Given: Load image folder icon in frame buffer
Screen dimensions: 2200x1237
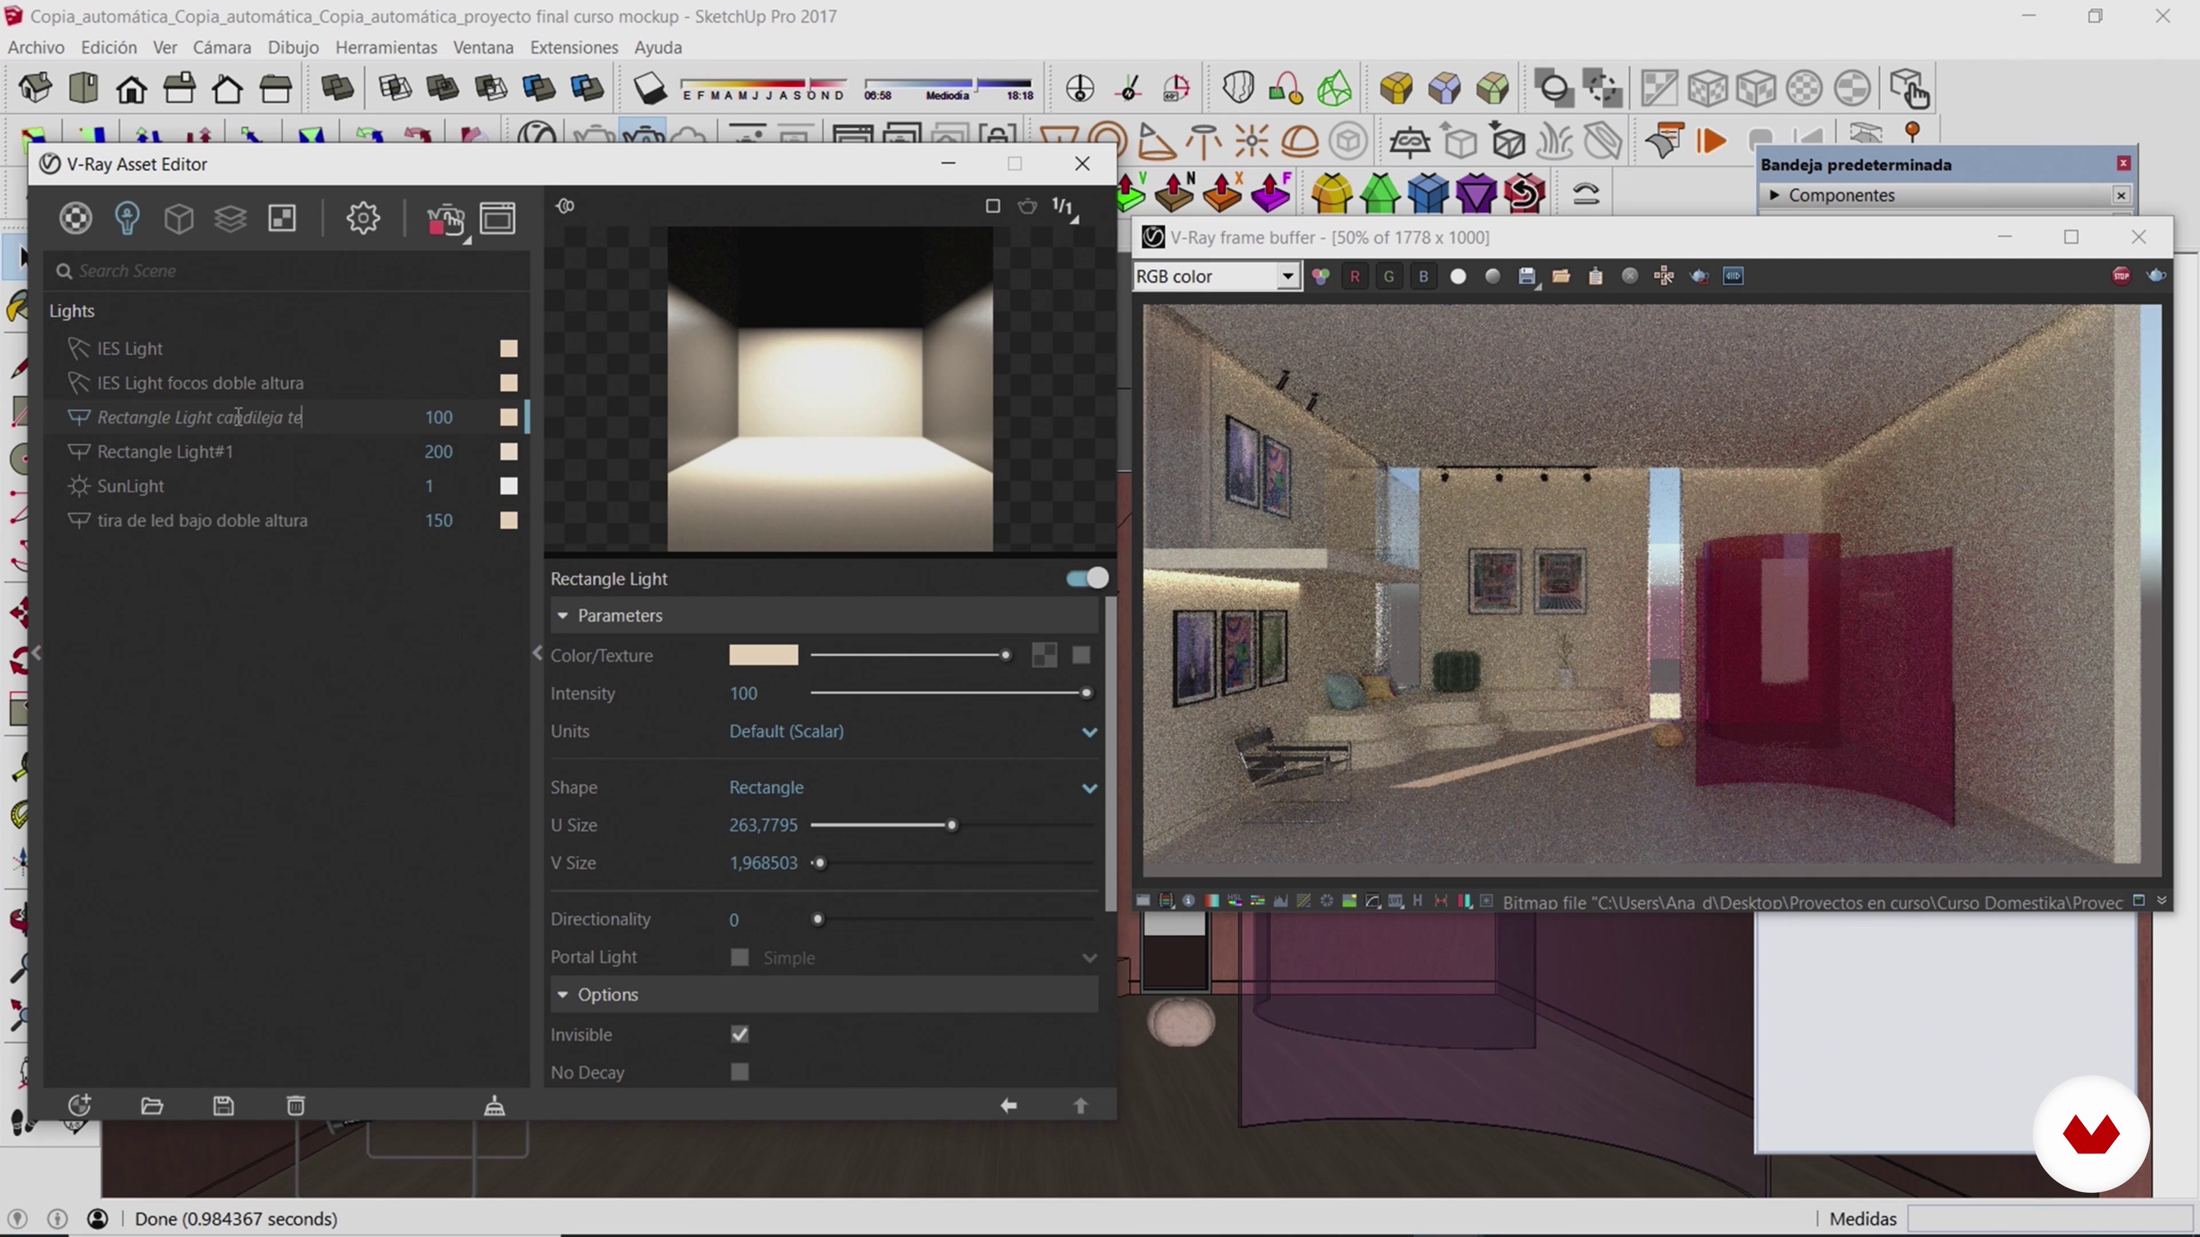Looking at the screenshot, I should 1561,275.
